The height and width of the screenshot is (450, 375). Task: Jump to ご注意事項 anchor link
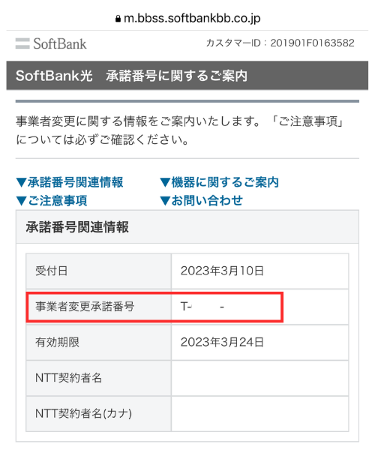52,200
